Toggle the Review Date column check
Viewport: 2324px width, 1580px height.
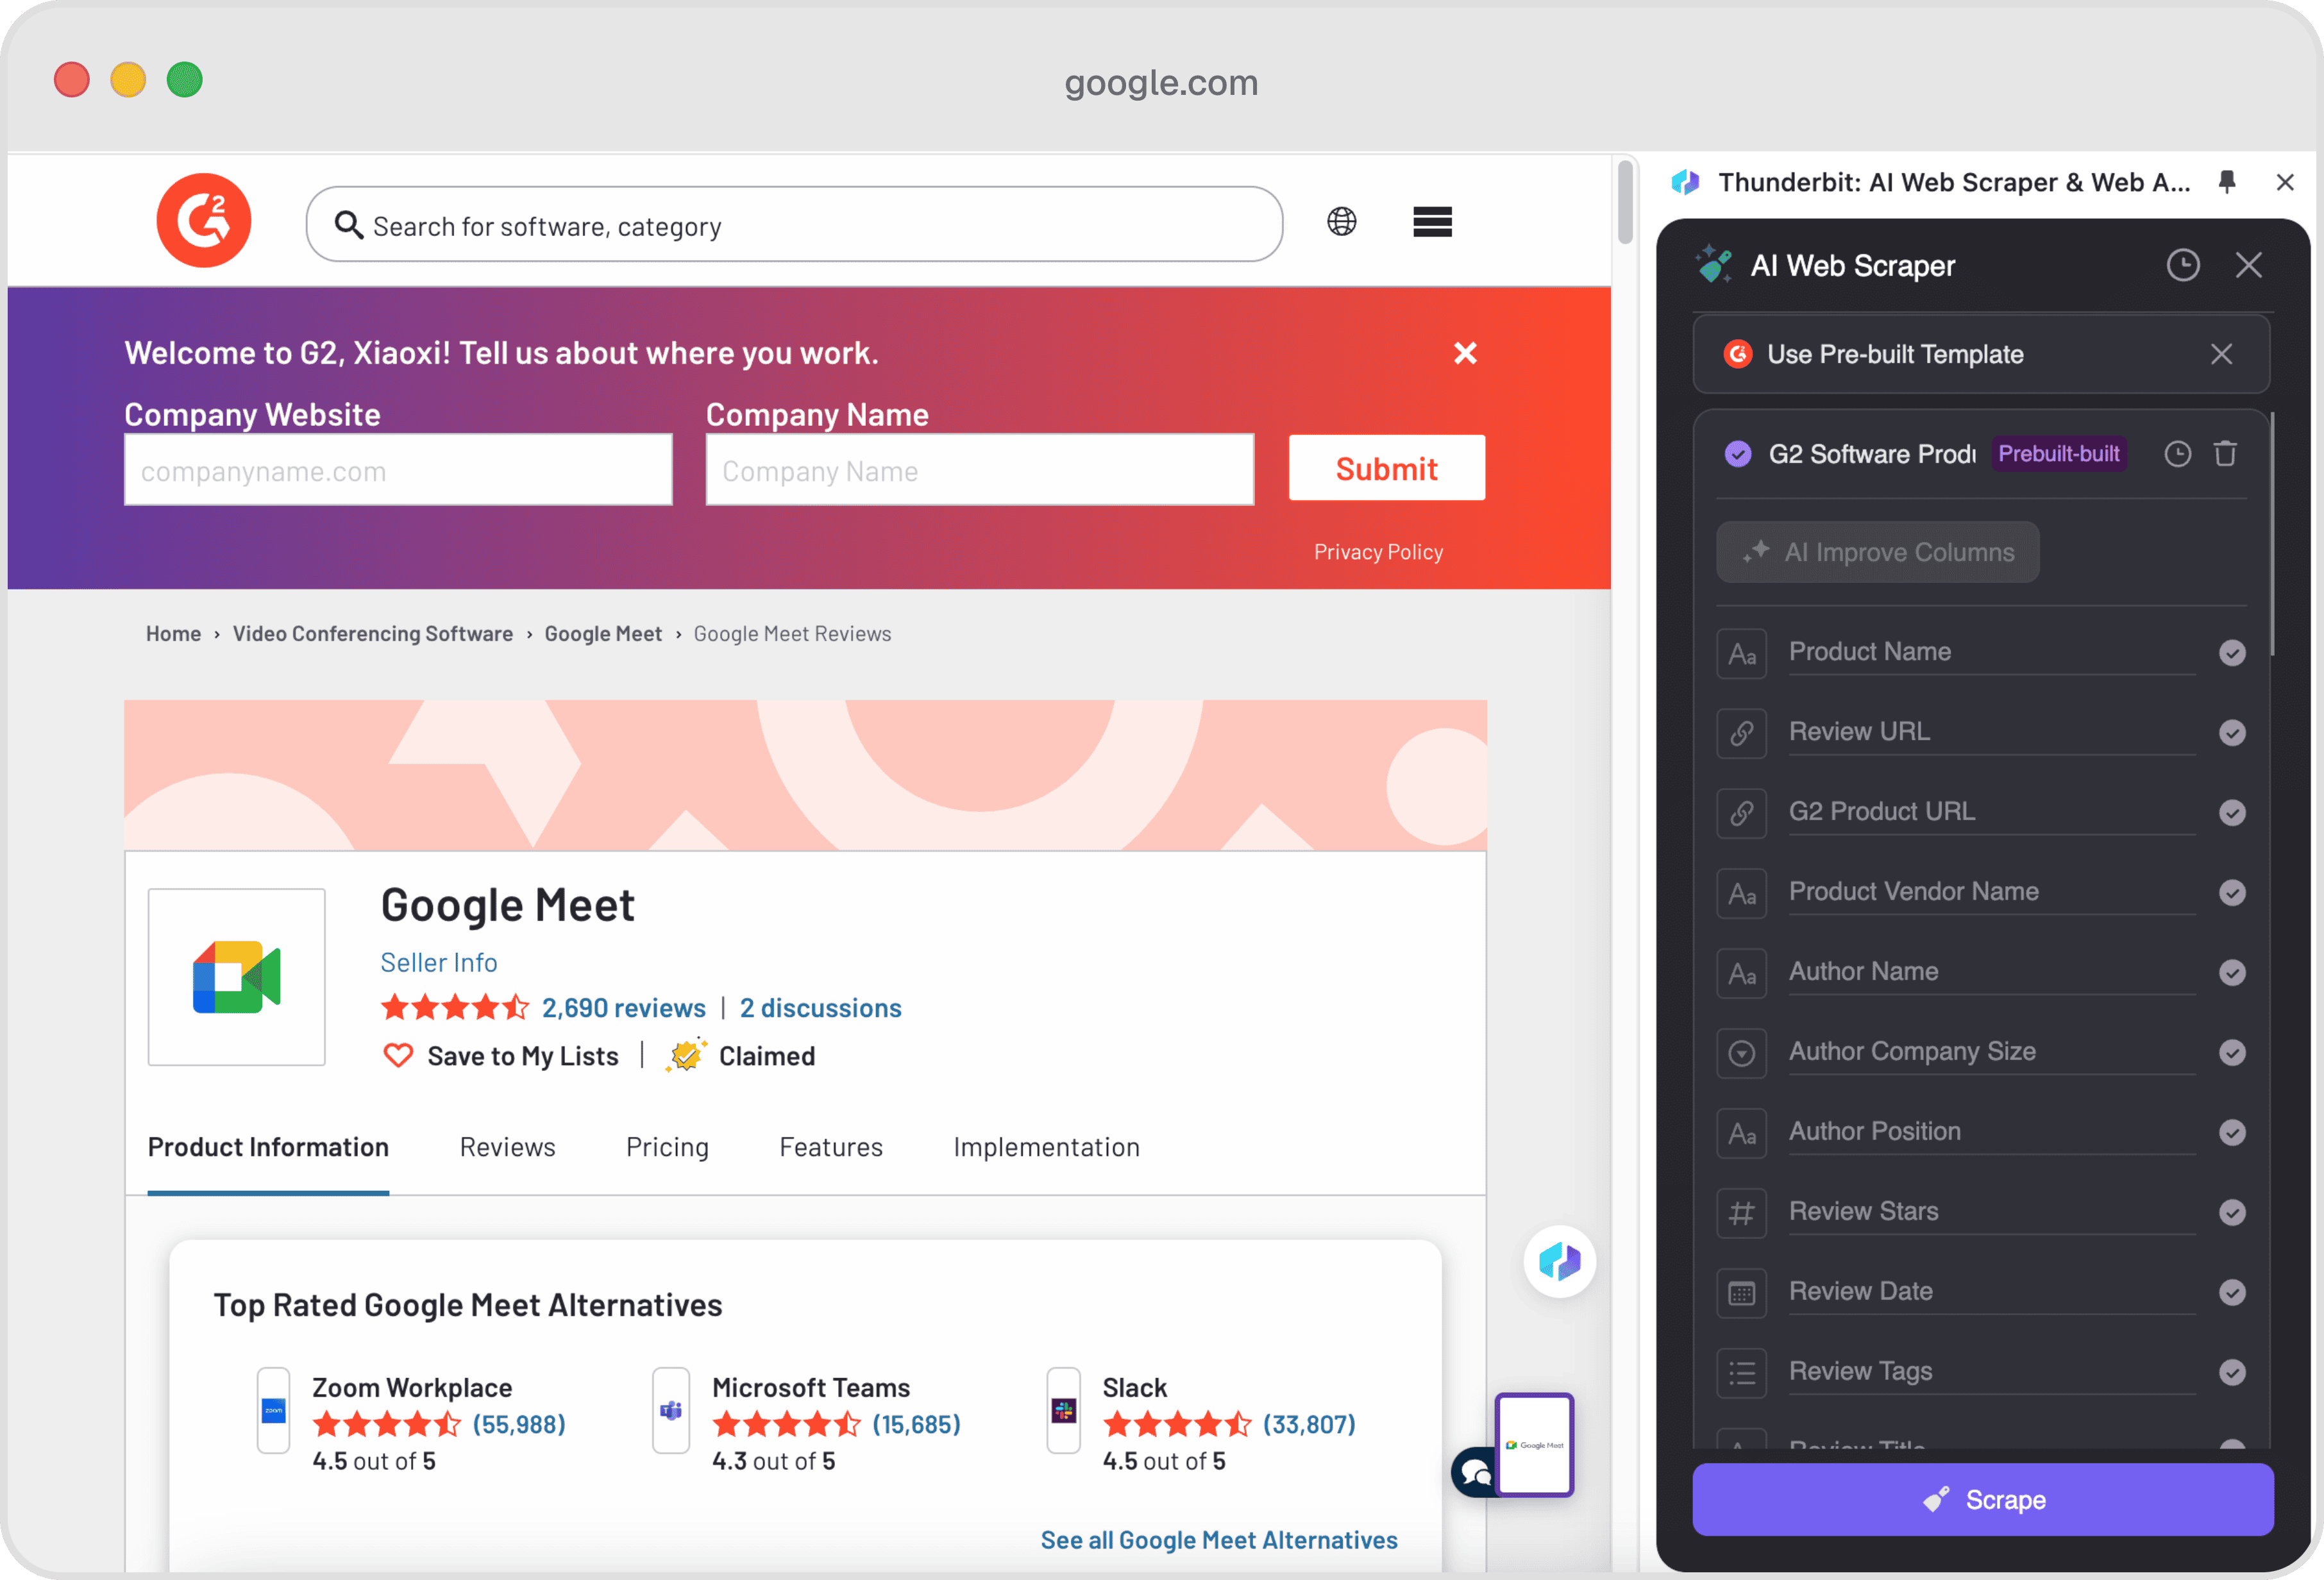click(2232, 1293)
